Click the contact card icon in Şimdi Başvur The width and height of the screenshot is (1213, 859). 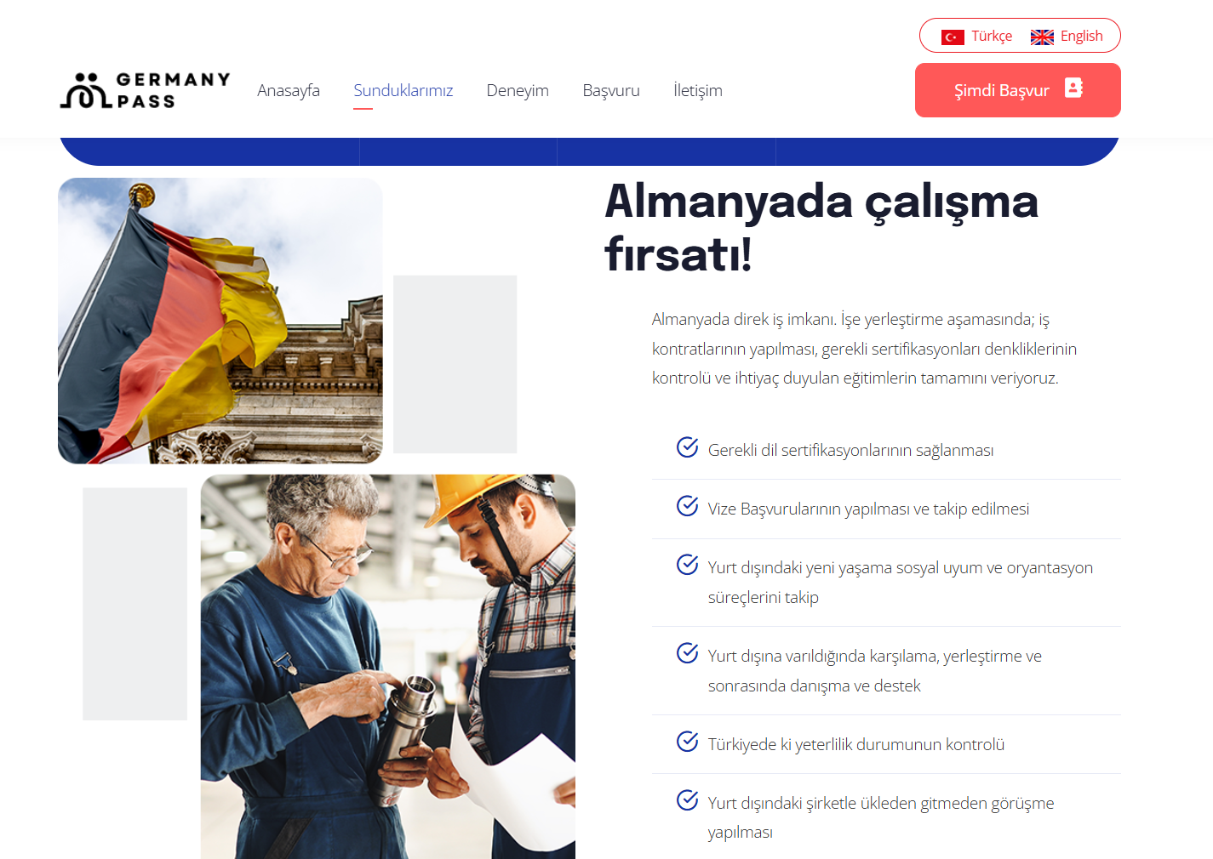[x=1073, y=88]
